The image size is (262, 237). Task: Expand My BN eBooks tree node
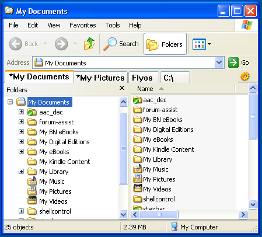click(x=21, y=131)
